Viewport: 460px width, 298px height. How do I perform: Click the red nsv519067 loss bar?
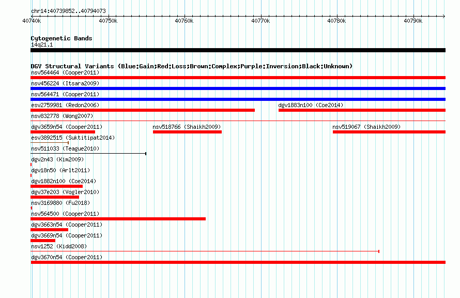389,132
